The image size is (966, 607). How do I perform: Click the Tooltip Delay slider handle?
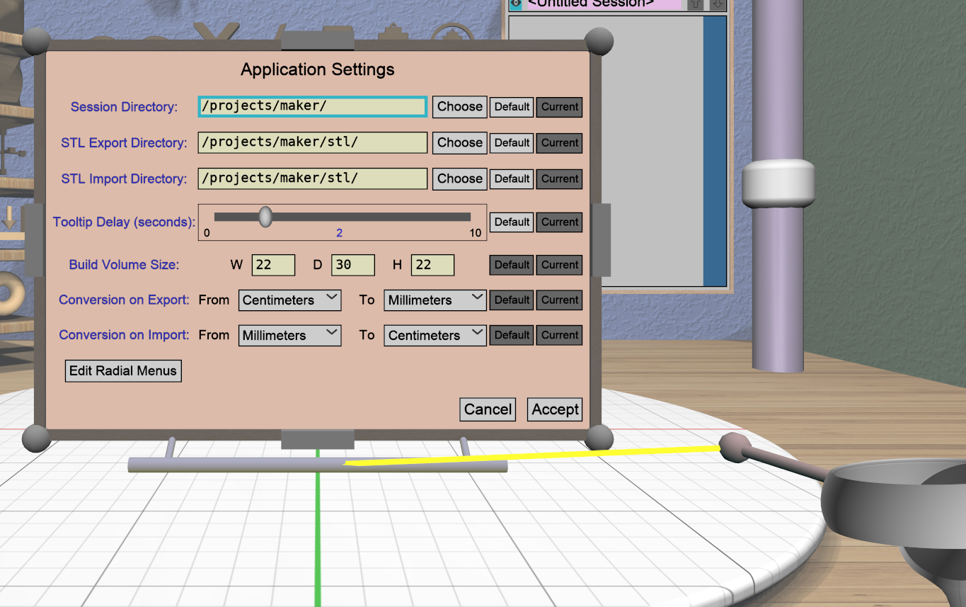point(265,217)
